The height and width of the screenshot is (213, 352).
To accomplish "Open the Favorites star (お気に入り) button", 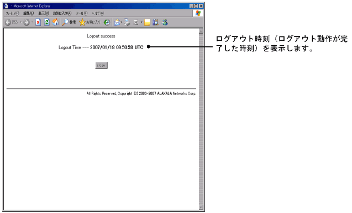I will click(90, 22).
